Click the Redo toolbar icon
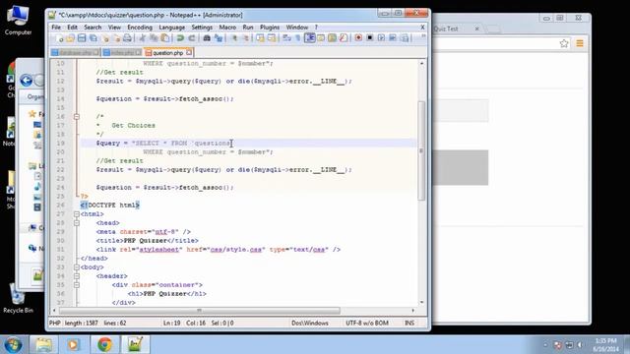 click(x=192, y=38)
